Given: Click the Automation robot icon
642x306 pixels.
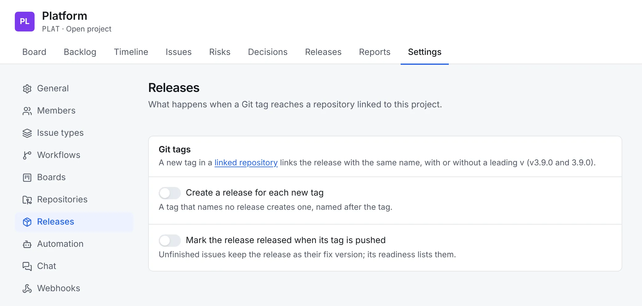Looking at the screenshot, I should coord(27,244).
